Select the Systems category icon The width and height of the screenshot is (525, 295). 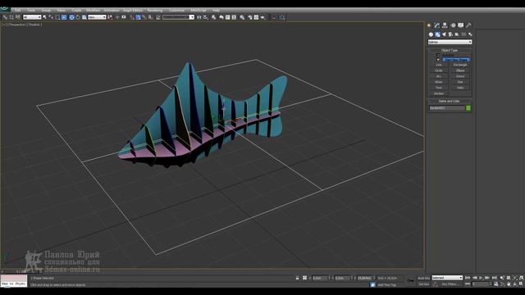point(470,34)
